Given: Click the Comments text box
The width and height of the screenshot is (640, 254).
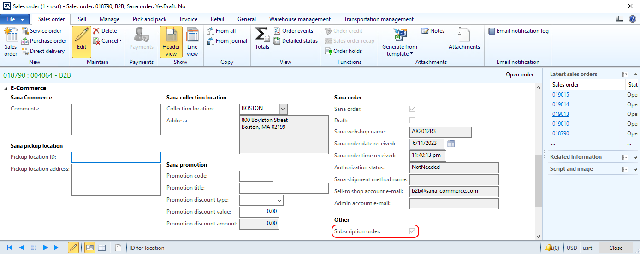Looking at the screenshot, I should point(116,119).
